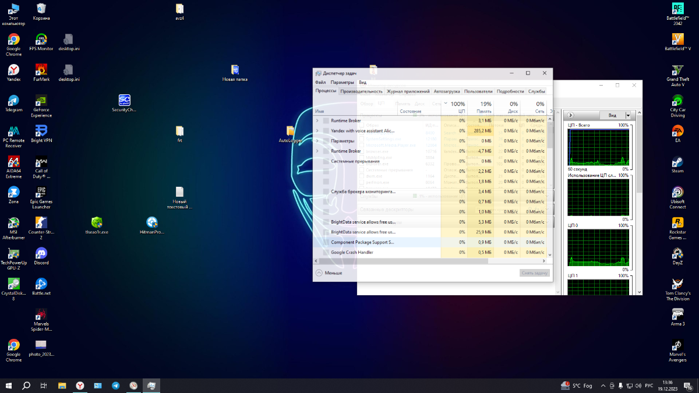Switch to the Производительность tab
Viewport: 699px width, 393px height.
(x=361, y=91)
